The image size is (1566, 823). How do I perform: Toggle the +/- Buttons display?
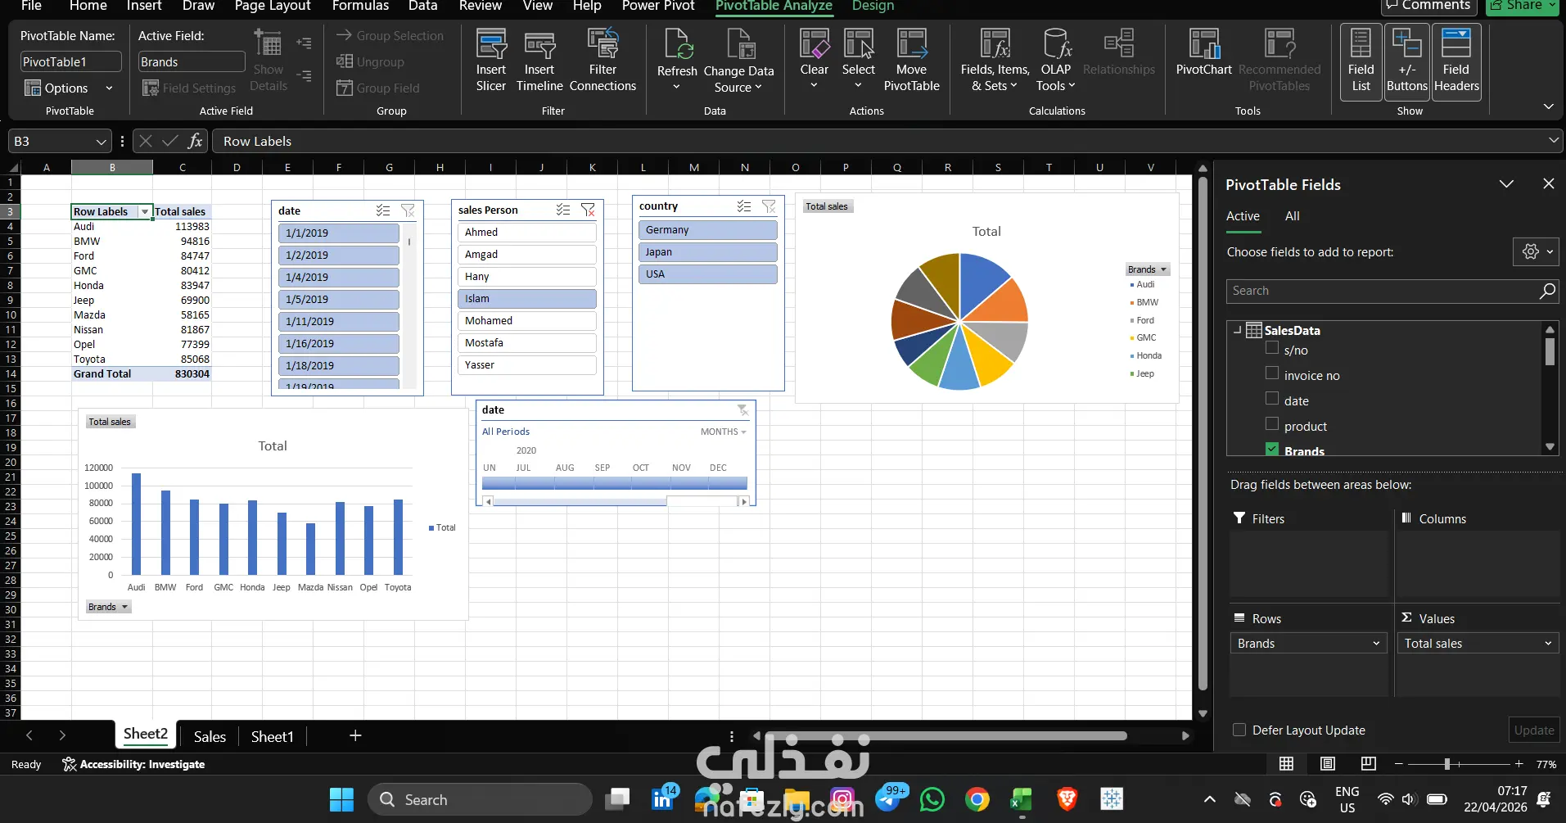[1406, 61]
